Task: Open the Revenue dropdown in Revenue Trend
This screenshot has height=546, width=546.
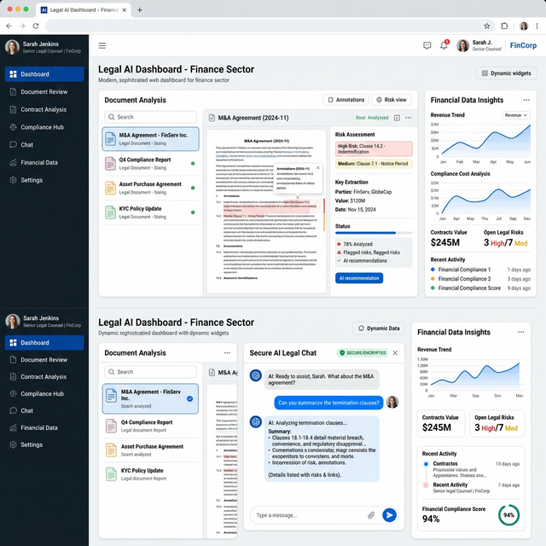Action: coord(516,115)
